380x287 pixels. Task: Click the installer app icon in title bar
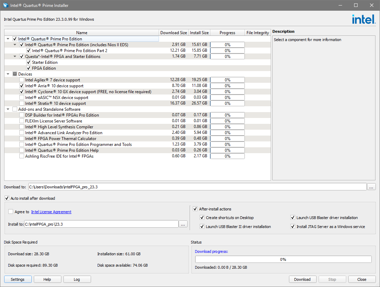click(x=6, y=5)
